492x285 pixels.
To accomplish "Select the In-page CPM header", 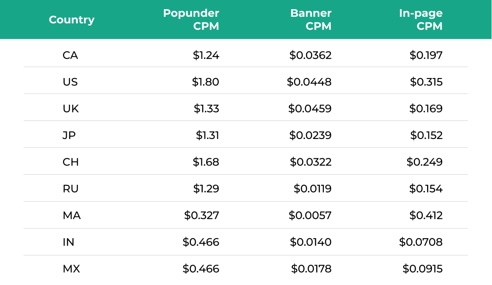I will (420, 19).
